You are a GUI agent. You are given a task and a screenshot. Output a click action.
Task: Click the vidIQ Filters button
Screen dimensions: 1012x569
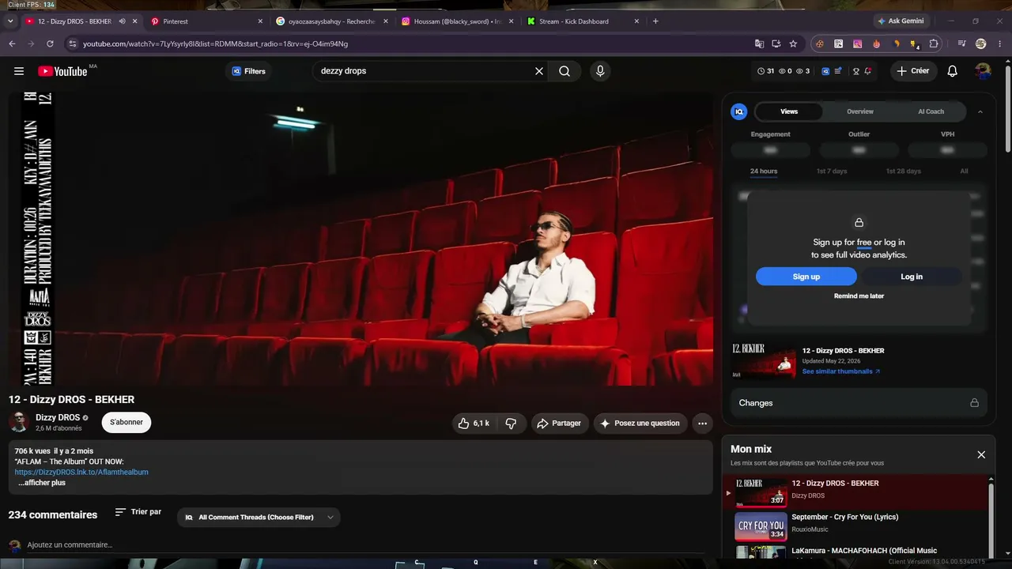click(x=248, y=71)
